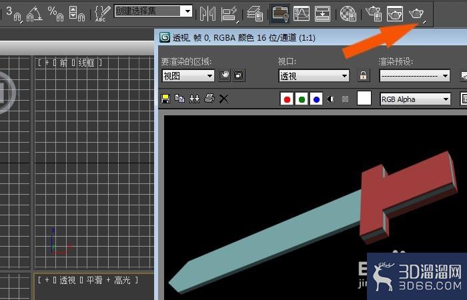This screenshot has height=300, width=467.
Task: Open the 线框 shading label menu
Action: 86,63
